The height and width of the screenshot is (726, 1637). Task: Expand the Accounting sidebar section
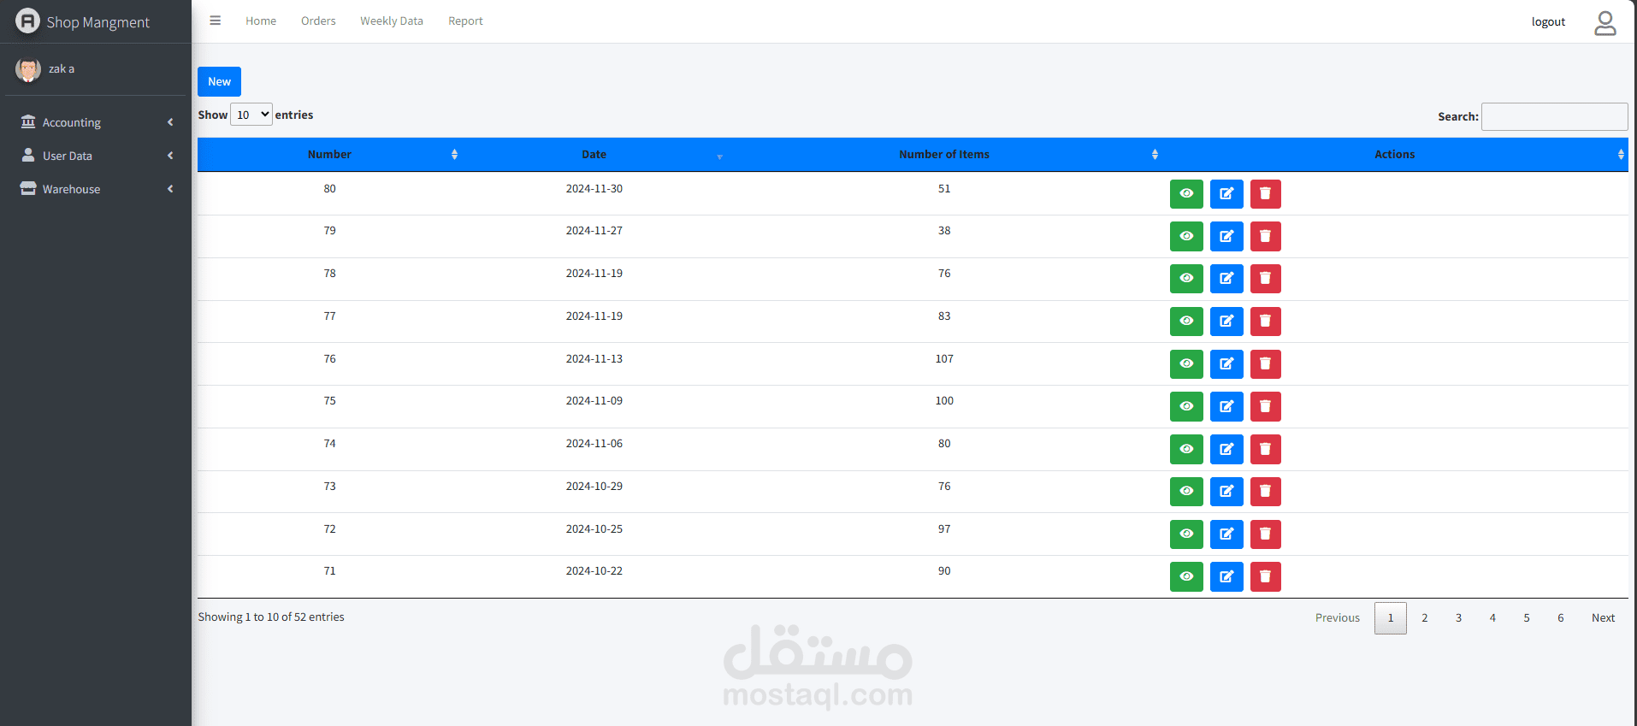click(96, 122)
